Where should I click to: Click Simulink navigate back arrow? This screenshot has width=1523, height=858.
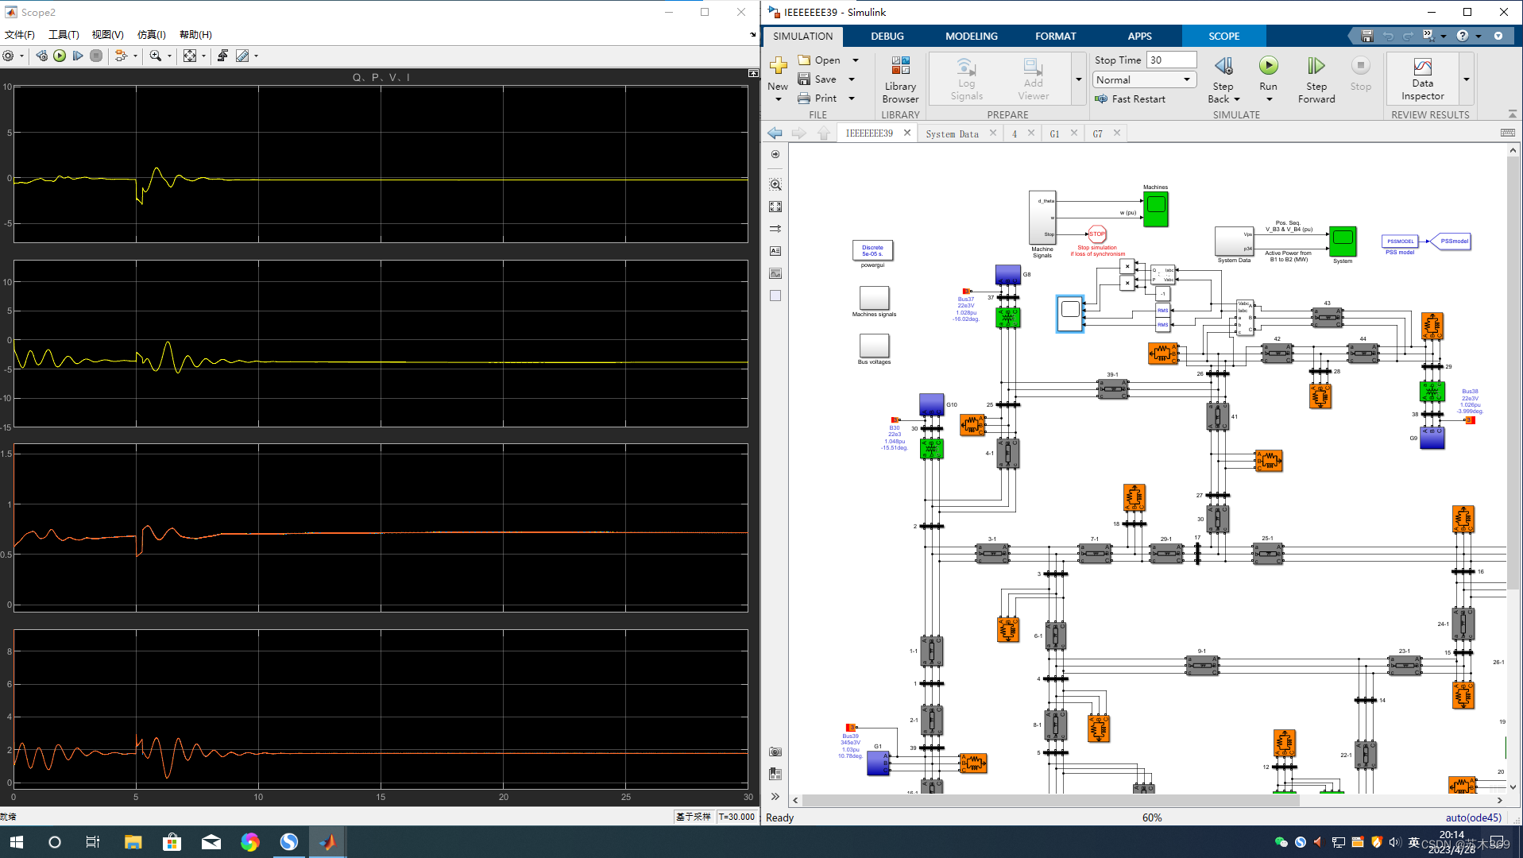pyautogui.click(x=775, y=133)
